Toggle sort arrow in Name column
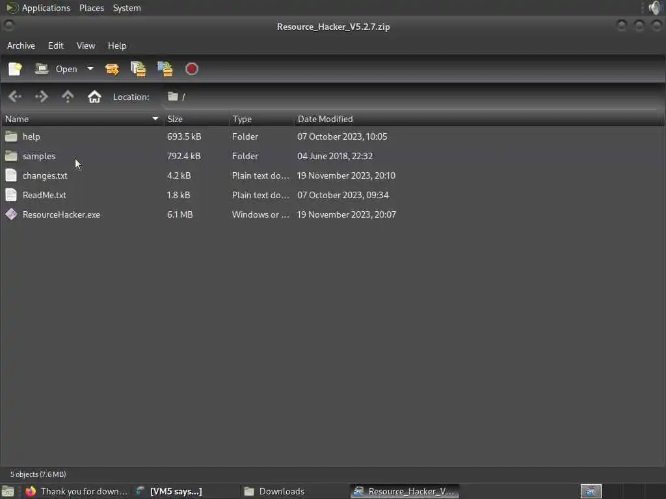The width and height of the screenshot is (666, 499). tap(155, 119)
